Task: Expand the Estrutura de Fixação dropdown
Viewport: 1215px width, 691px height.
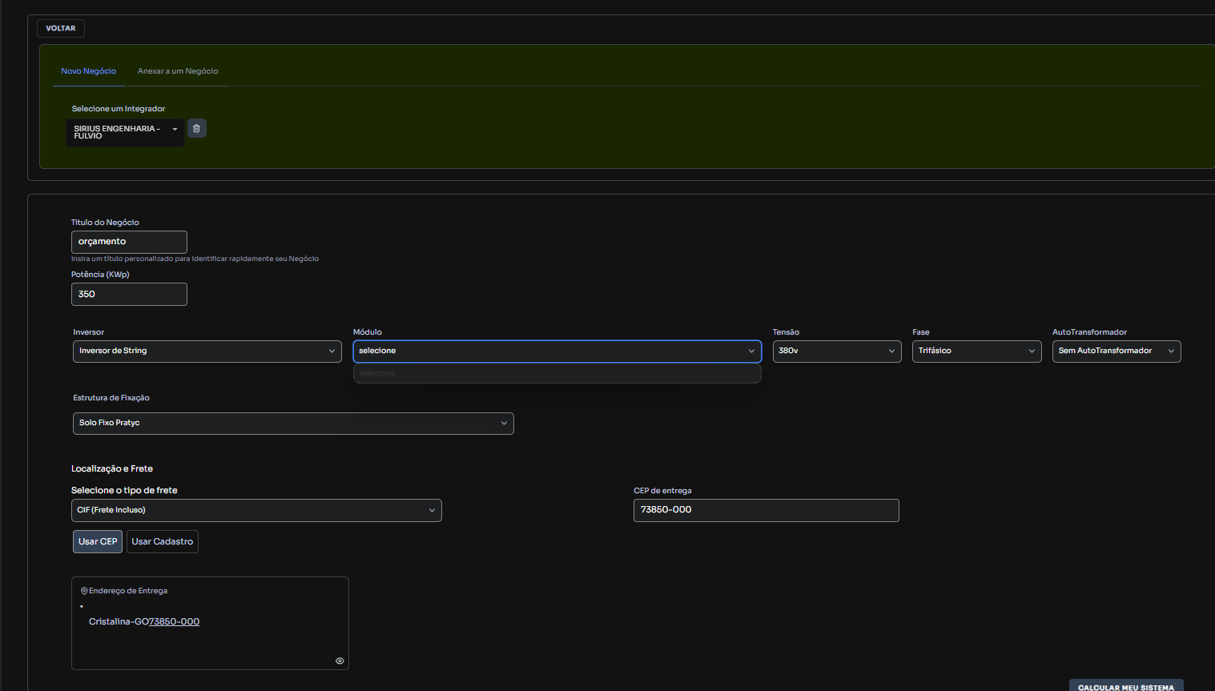Action: [x=293, y=423]
